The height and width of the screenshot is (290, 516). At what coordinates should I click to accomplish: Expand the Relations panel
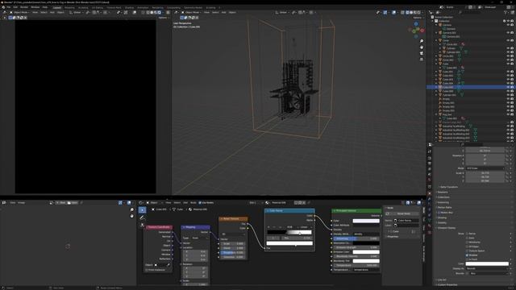tap(442, 193)
